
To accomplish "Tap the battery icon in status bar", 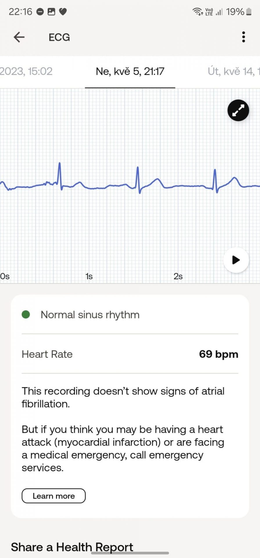I will [x=249, y=12].
